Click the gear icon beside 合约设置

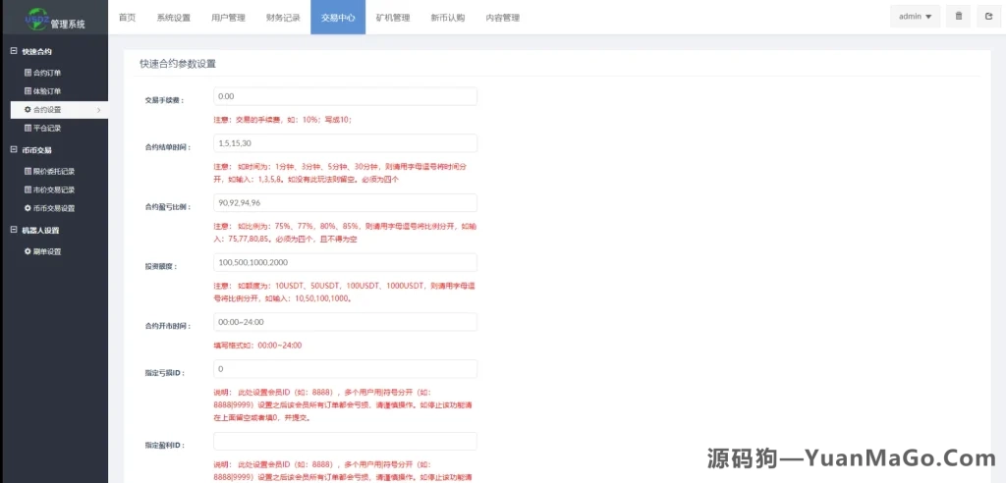click(28, 110)
